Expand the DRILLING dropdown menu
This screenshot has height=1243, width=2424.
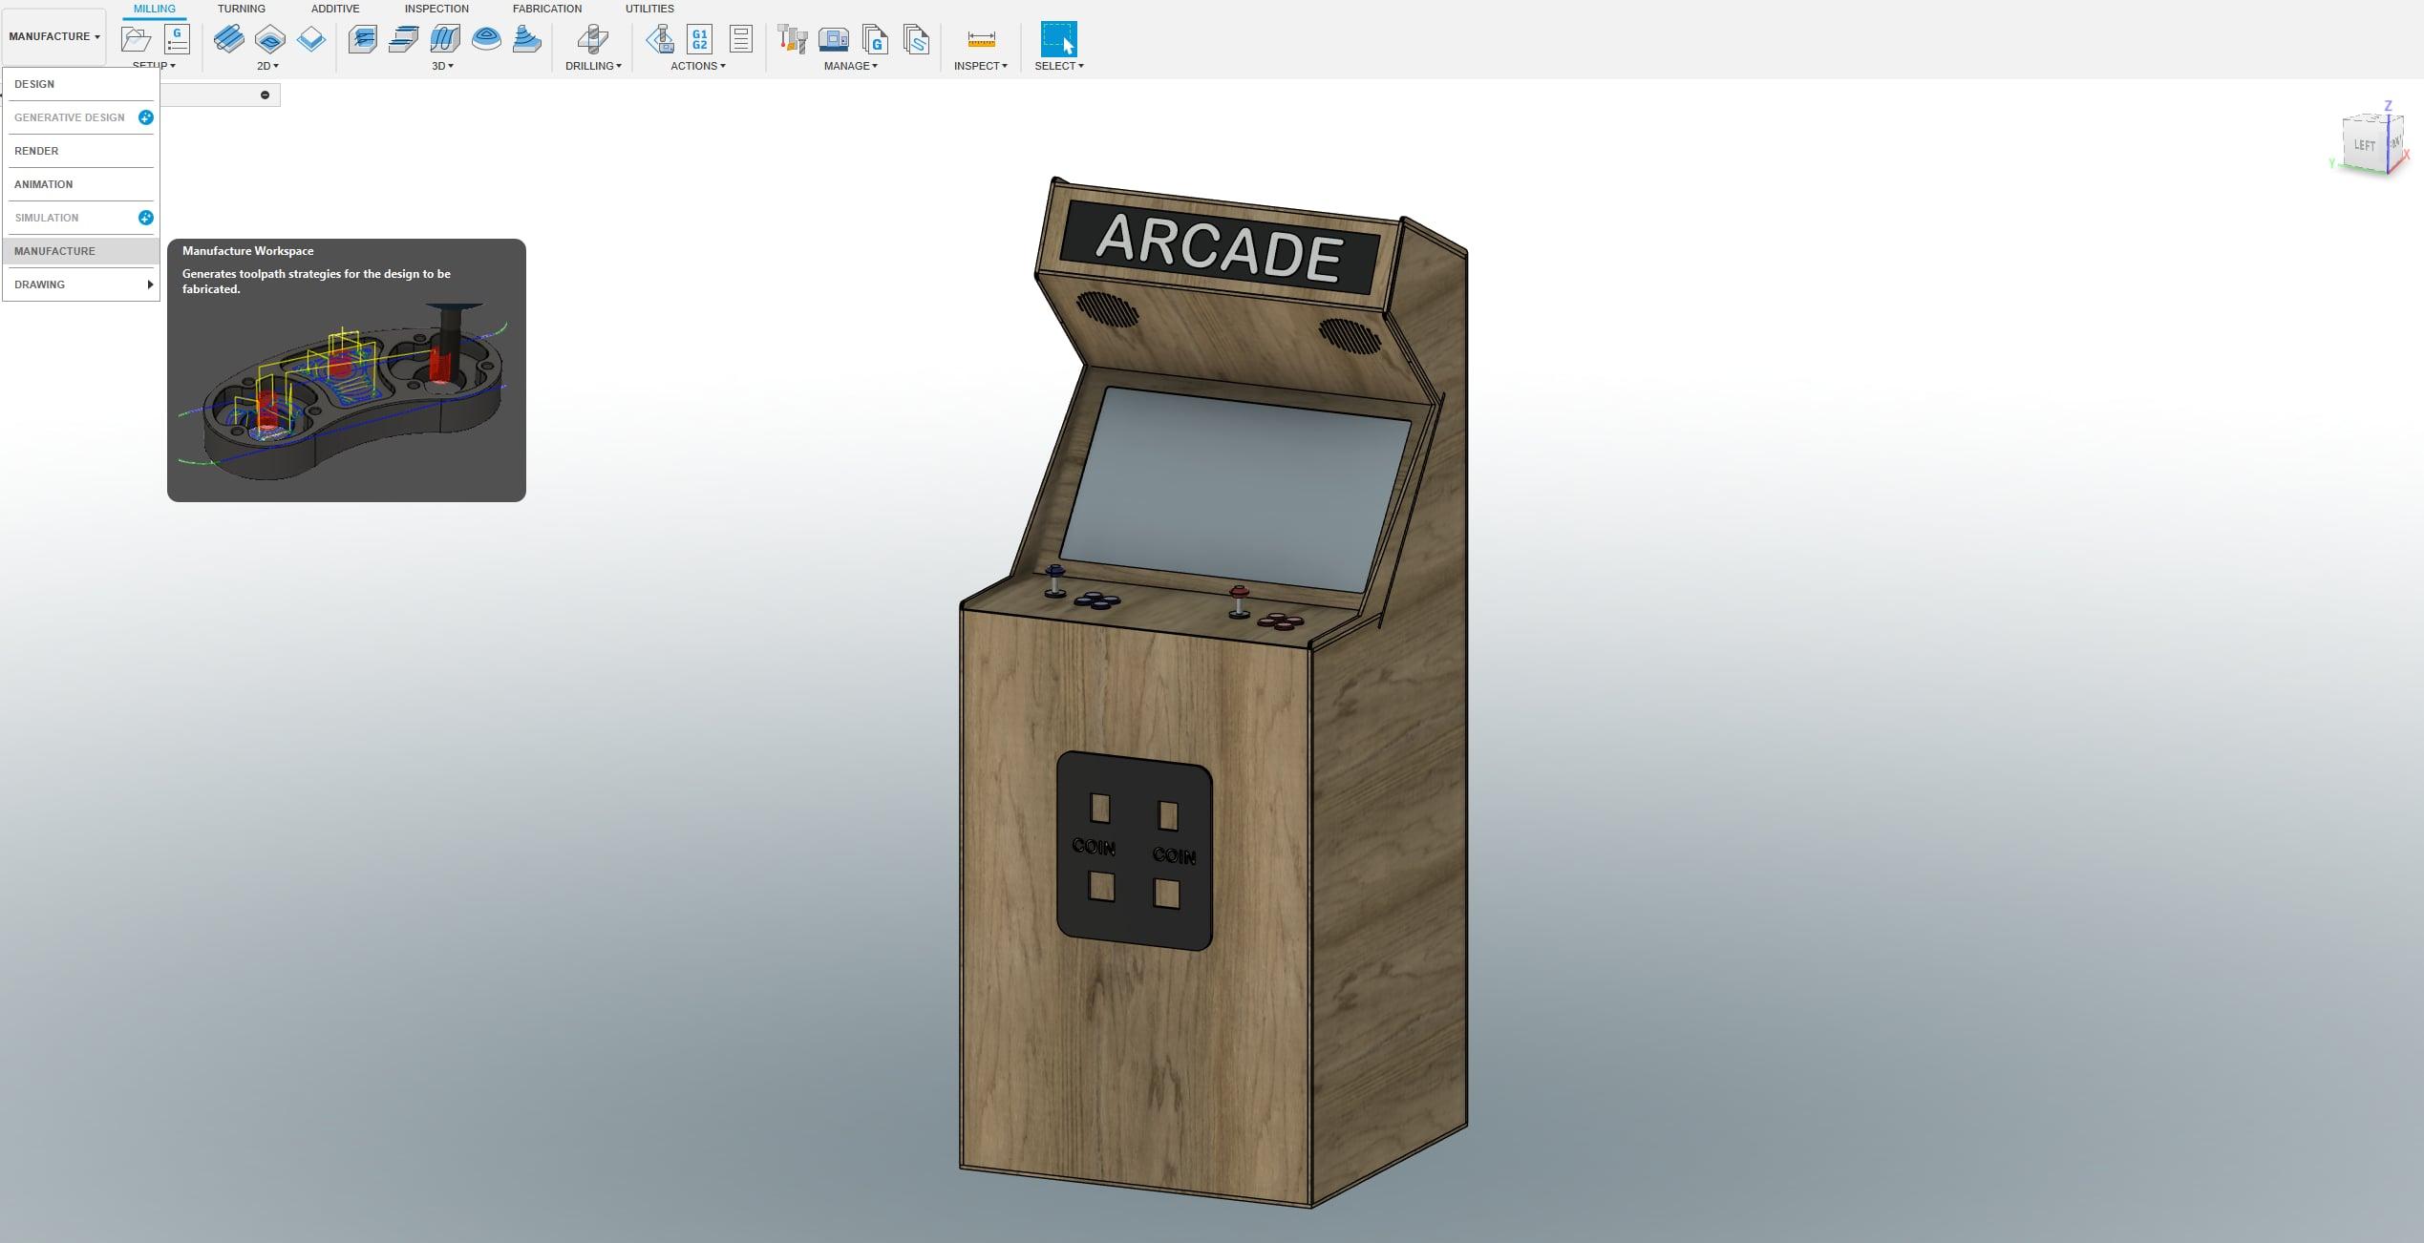tap(593, 66)
